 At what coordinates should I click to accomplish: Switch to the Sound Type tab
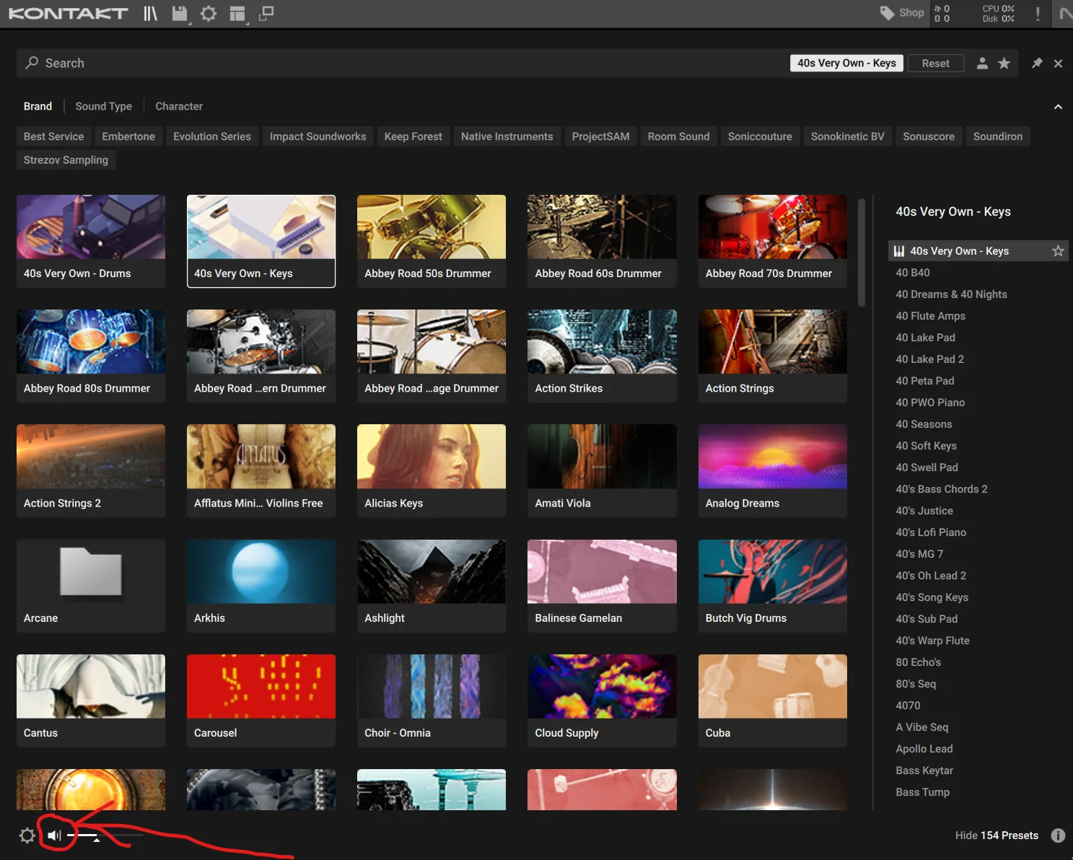pos(104,106)
